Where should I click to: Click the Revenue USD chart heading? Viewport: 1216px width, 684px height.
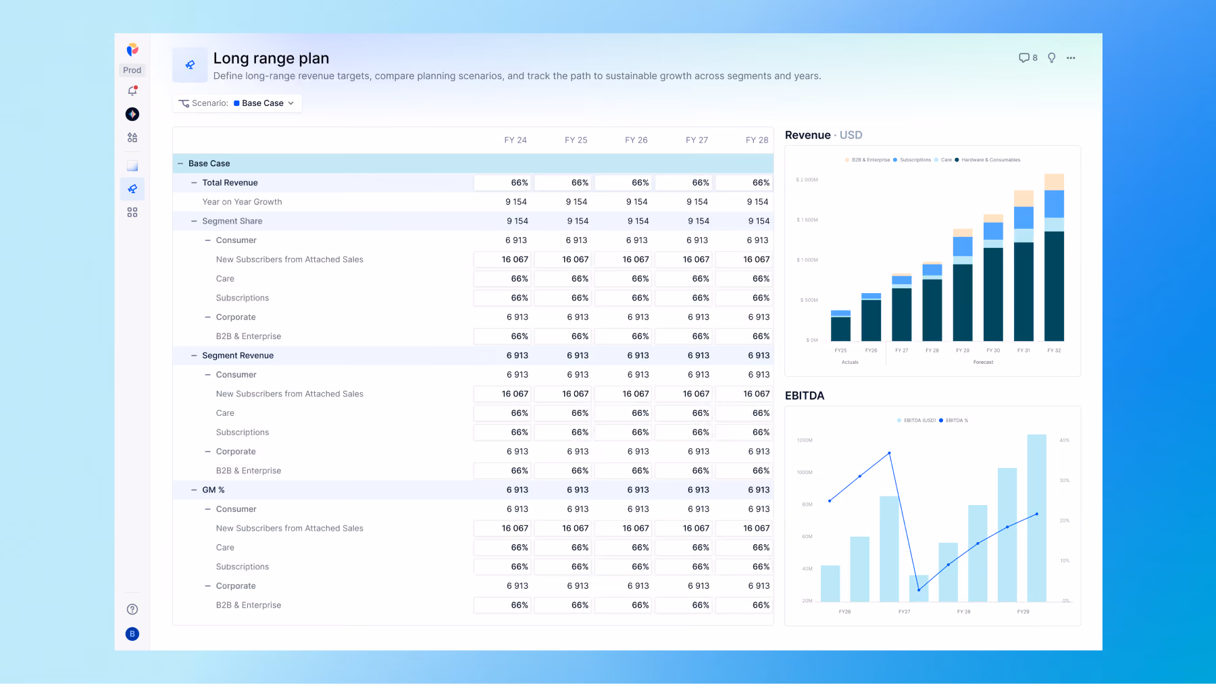(824, 135)
